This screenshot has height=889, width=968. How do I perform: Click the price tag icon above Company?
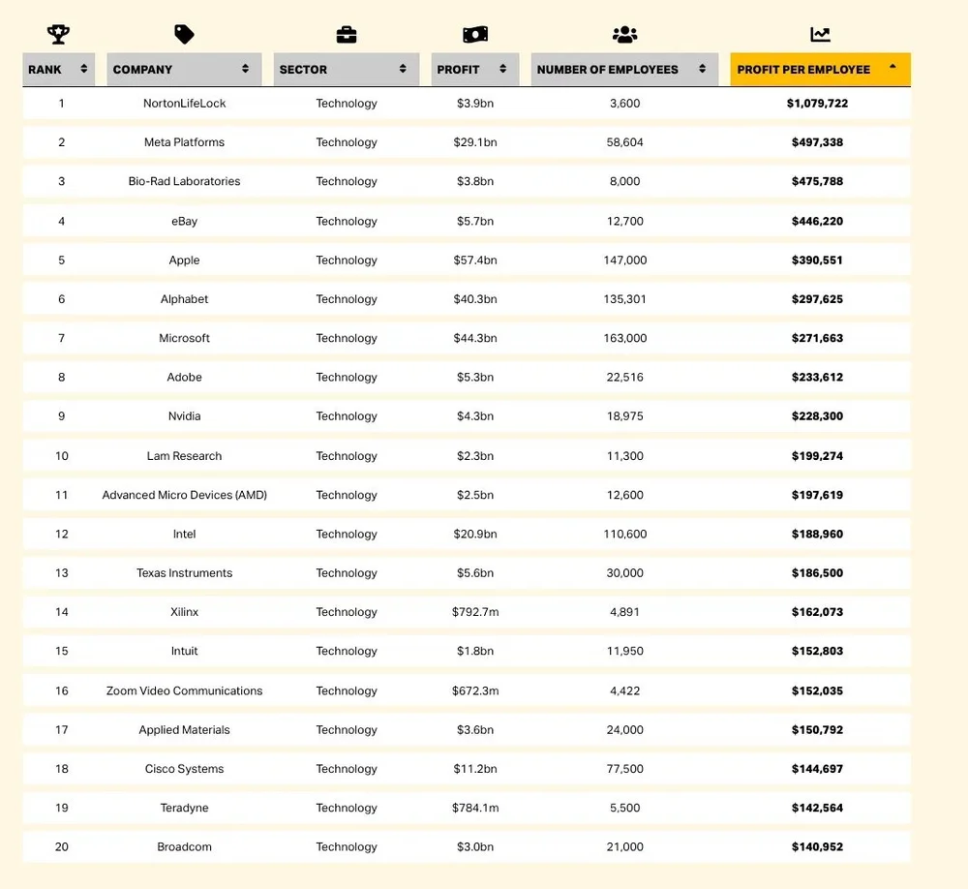tap(184, 34)
